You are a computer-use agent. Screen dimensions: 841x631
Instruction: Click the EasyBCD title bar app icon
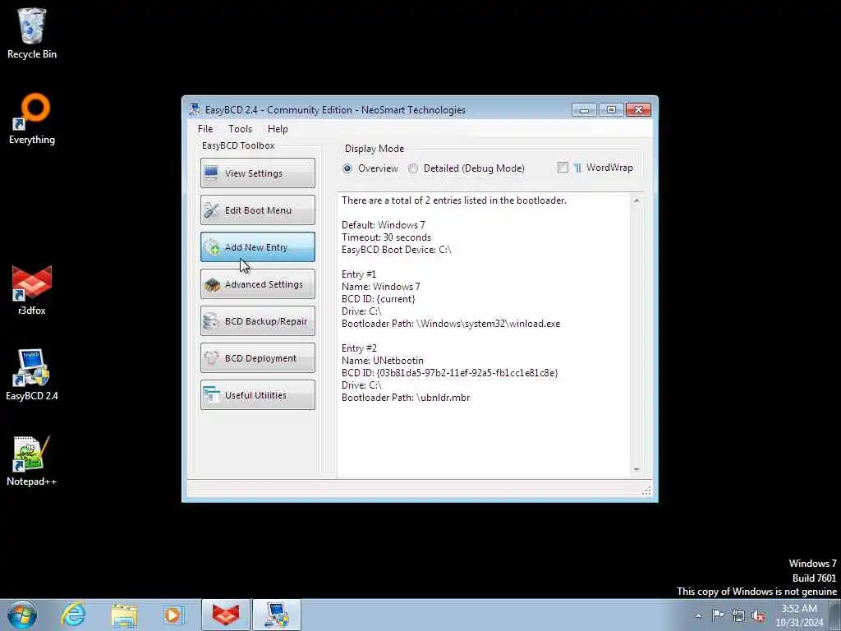pos(195,110)
